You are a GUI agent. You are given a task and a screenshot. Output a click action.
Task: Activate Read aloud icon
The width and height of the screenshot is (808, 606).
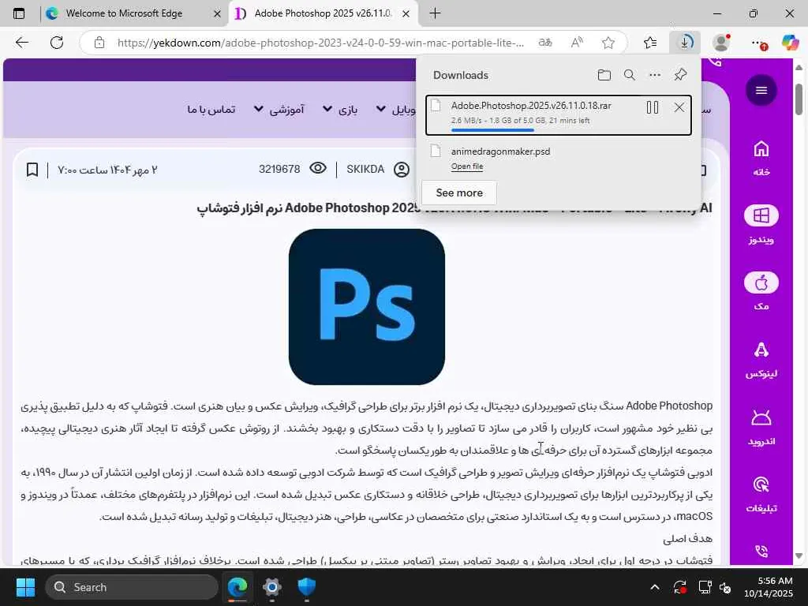[577, 43]
